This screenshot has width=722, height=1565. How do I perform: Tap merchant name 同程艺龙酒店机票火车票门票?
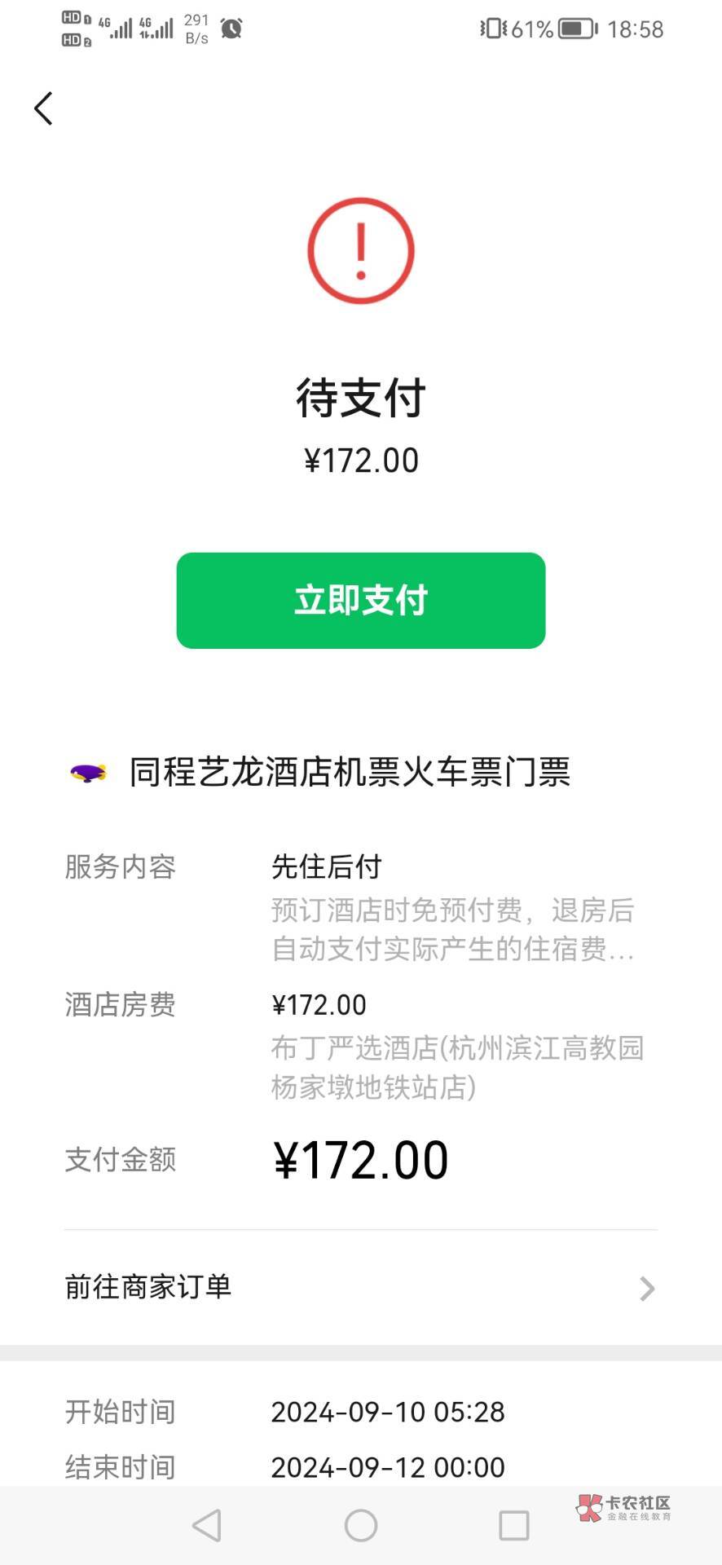(x=350, y=772)
